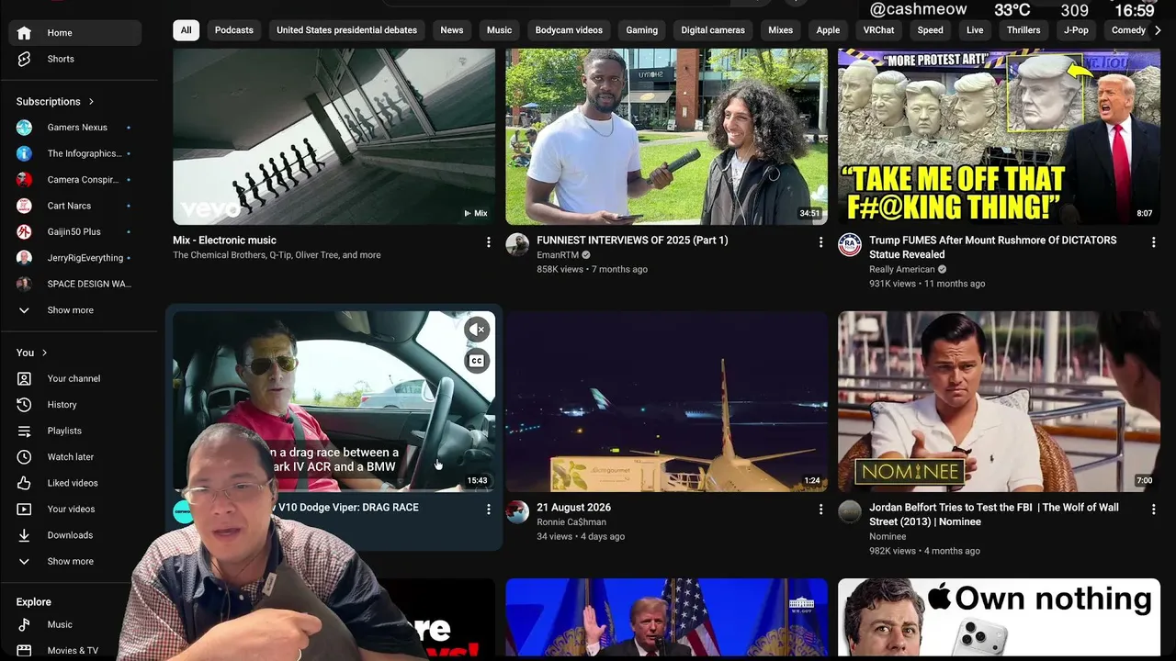Open the 21 August 2026 video title

[573, 508]
